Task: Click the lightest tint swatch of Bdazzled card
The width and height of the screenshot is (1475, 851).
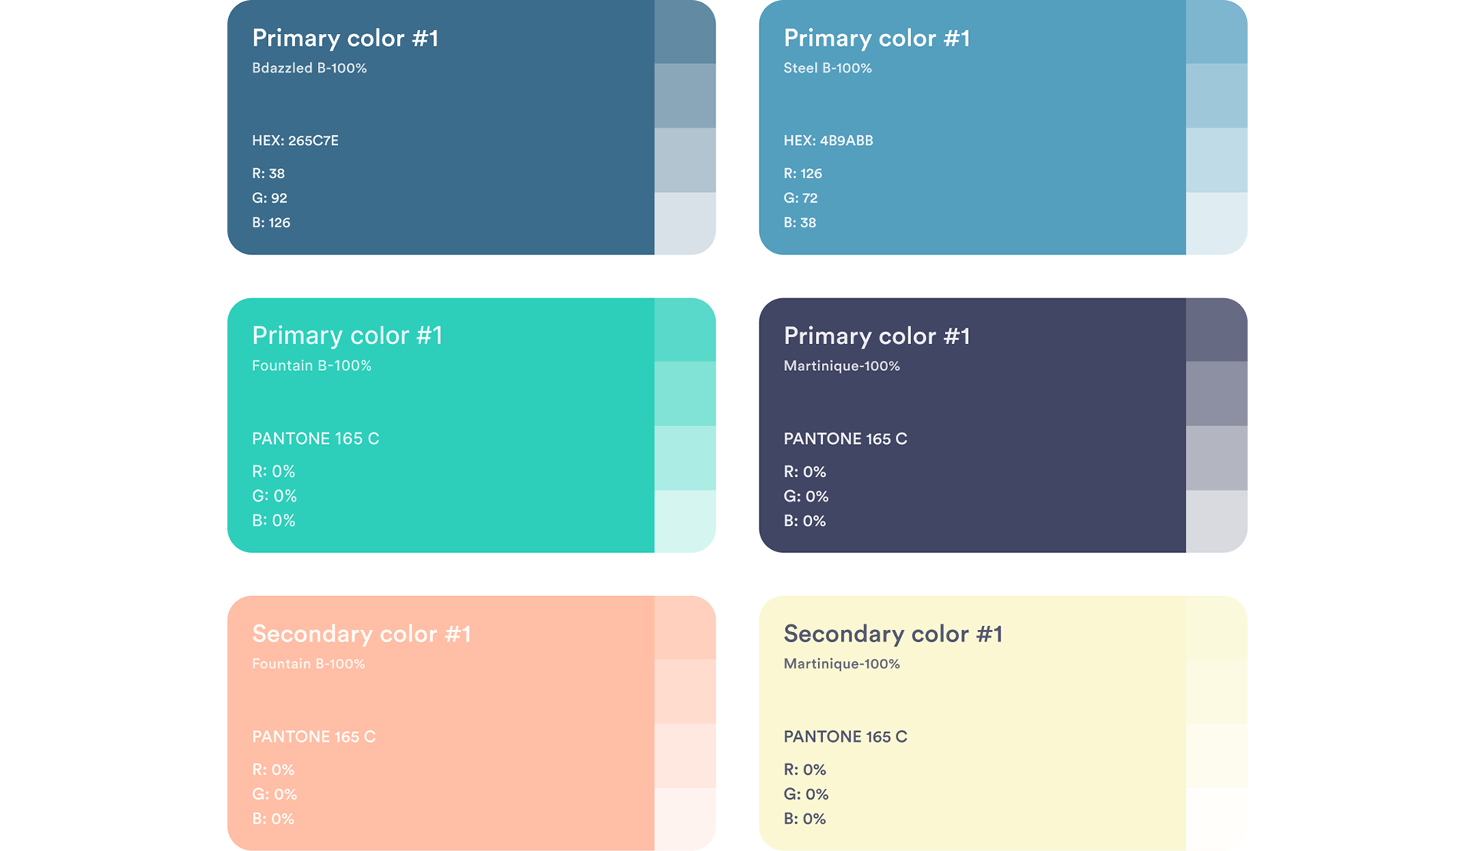Action: [x=684, y=223]
